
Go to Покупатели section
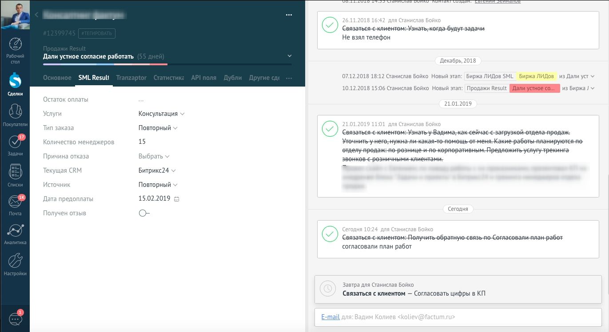[x=15, y=115]
